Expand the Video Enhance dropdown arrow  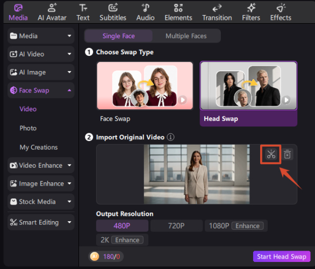69,165
